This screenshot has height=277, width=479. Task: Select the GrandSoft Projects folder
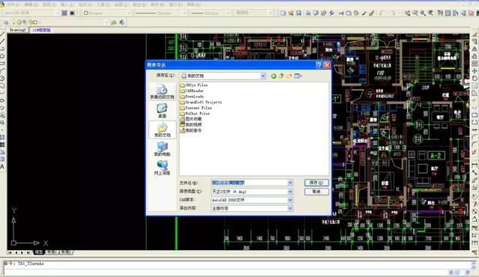(201, 102)
